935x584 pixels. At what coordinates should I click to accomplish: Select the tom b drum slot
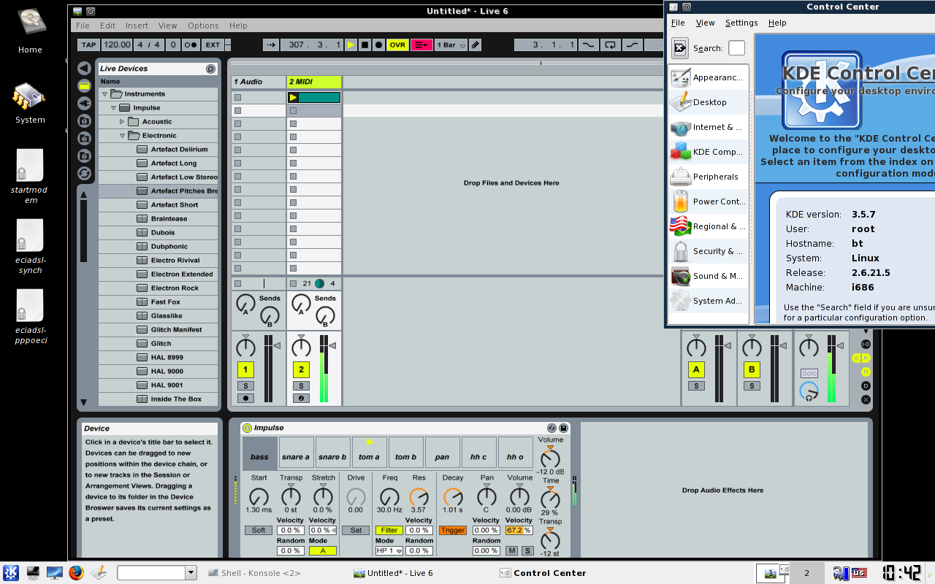point(405,452)
